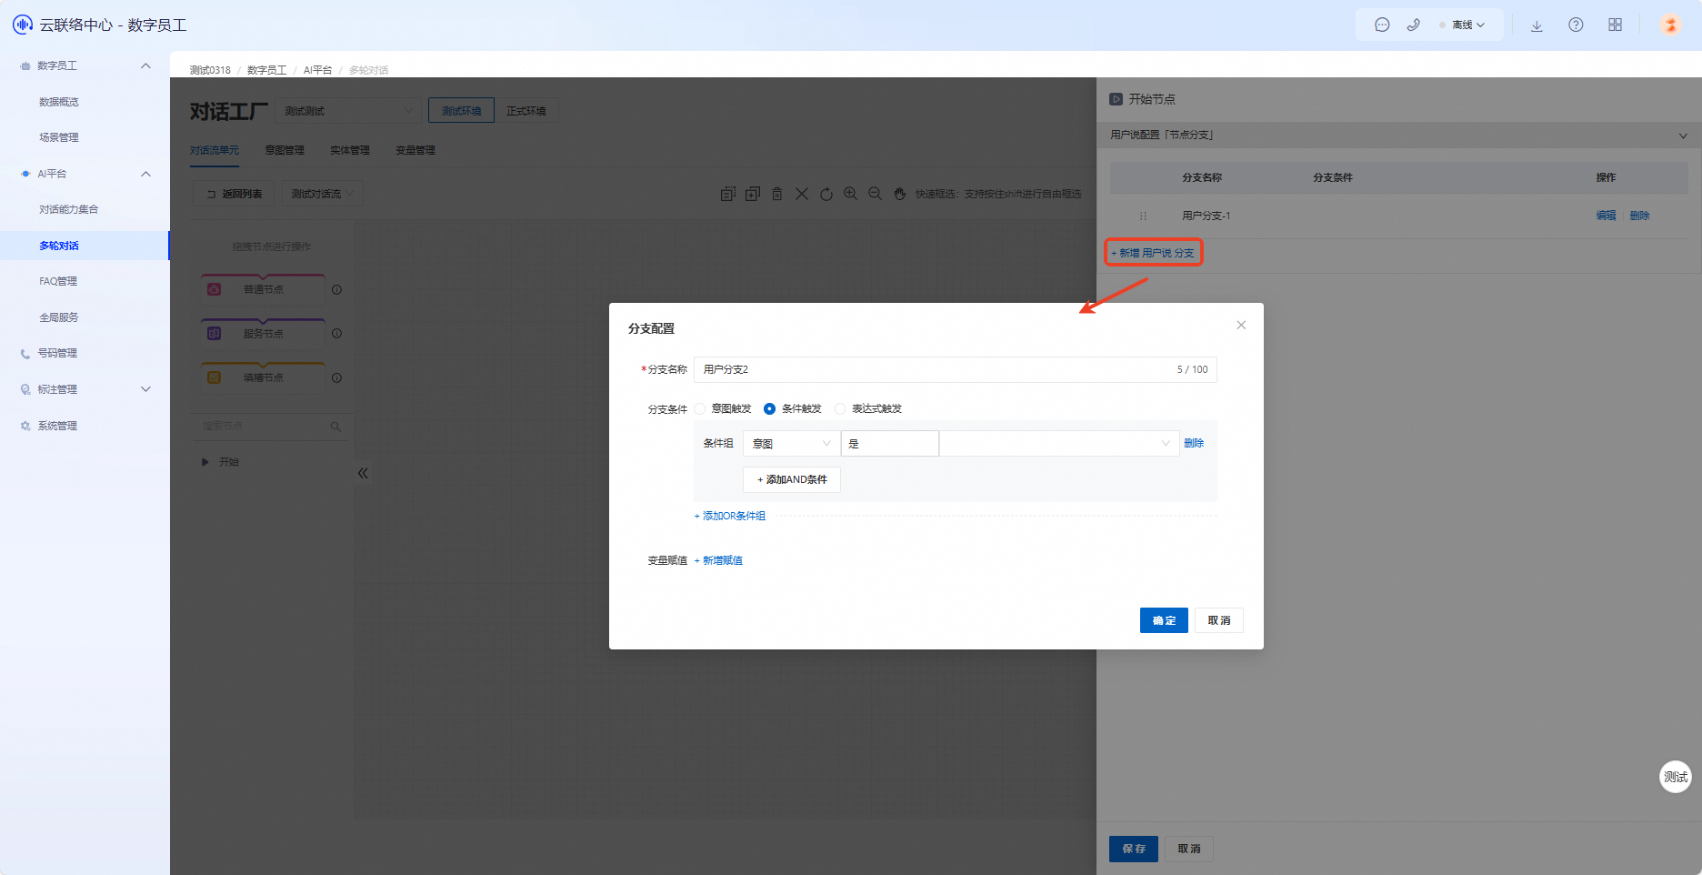Switch to the 意图管理 tab

pyautogui.click(x=285, y=150)
